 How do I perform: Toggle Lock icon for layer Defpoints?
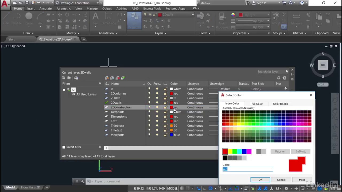tap(165, 112)
